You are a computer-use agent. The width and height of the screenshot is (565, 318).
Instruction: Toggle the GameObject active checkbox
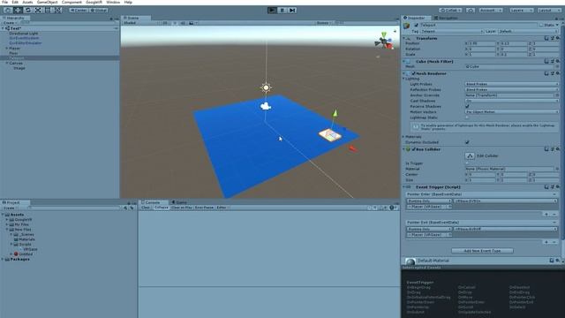[417, 26]
